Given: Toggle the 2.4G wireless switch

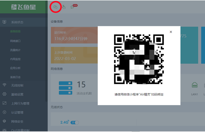Looking at the screenshot, I should pos(75,123).
